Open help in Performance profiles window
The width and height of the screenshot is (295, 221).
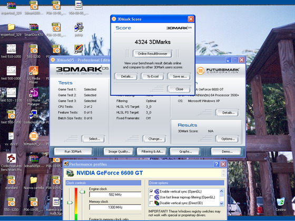pyautogui.click(x=217, y=164)
